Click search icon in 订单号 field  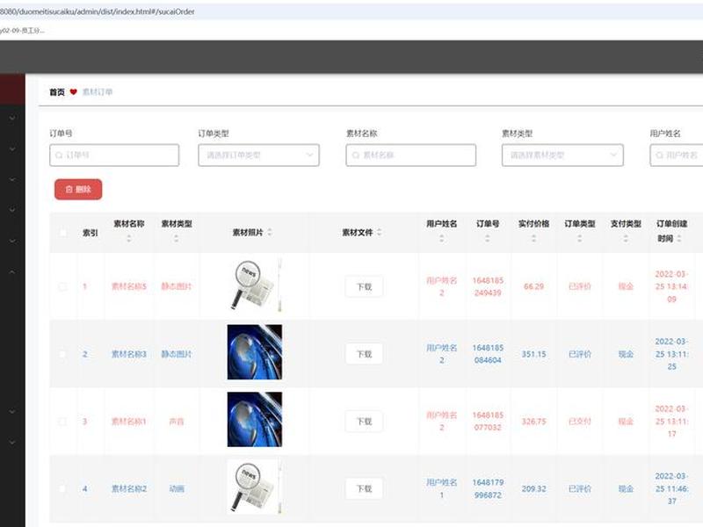tap(59, 155)
